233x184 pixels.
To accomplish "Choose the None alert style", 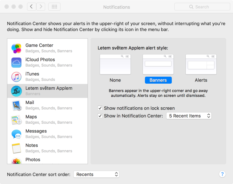I will click(115, 65).
